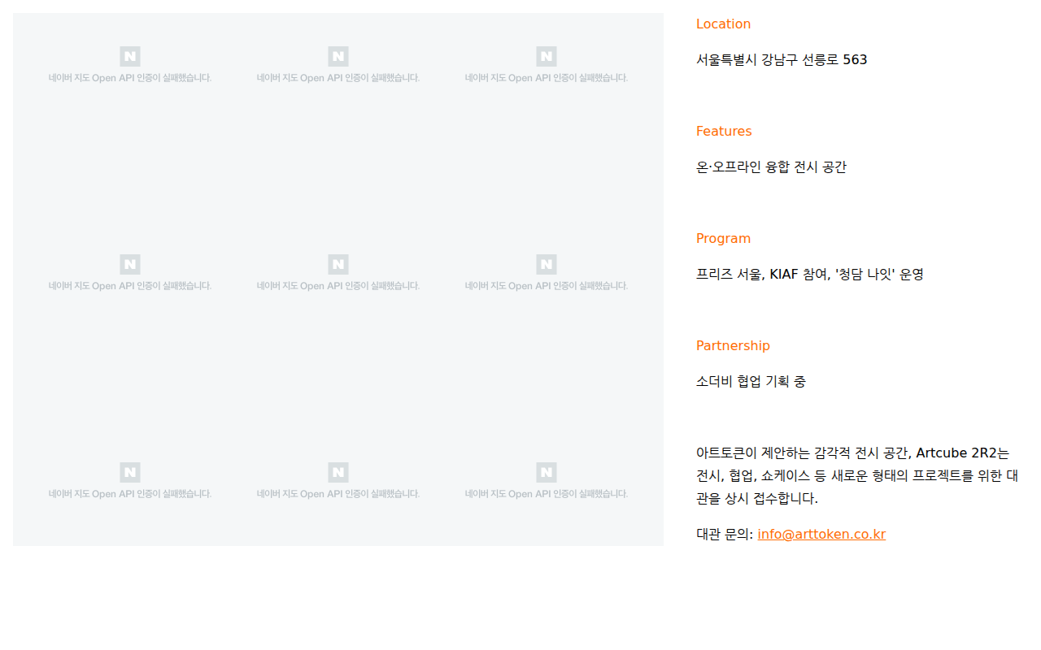Click the Features section heading
The width and height of the screenshot is (1041, 650).
pos(724,131)
